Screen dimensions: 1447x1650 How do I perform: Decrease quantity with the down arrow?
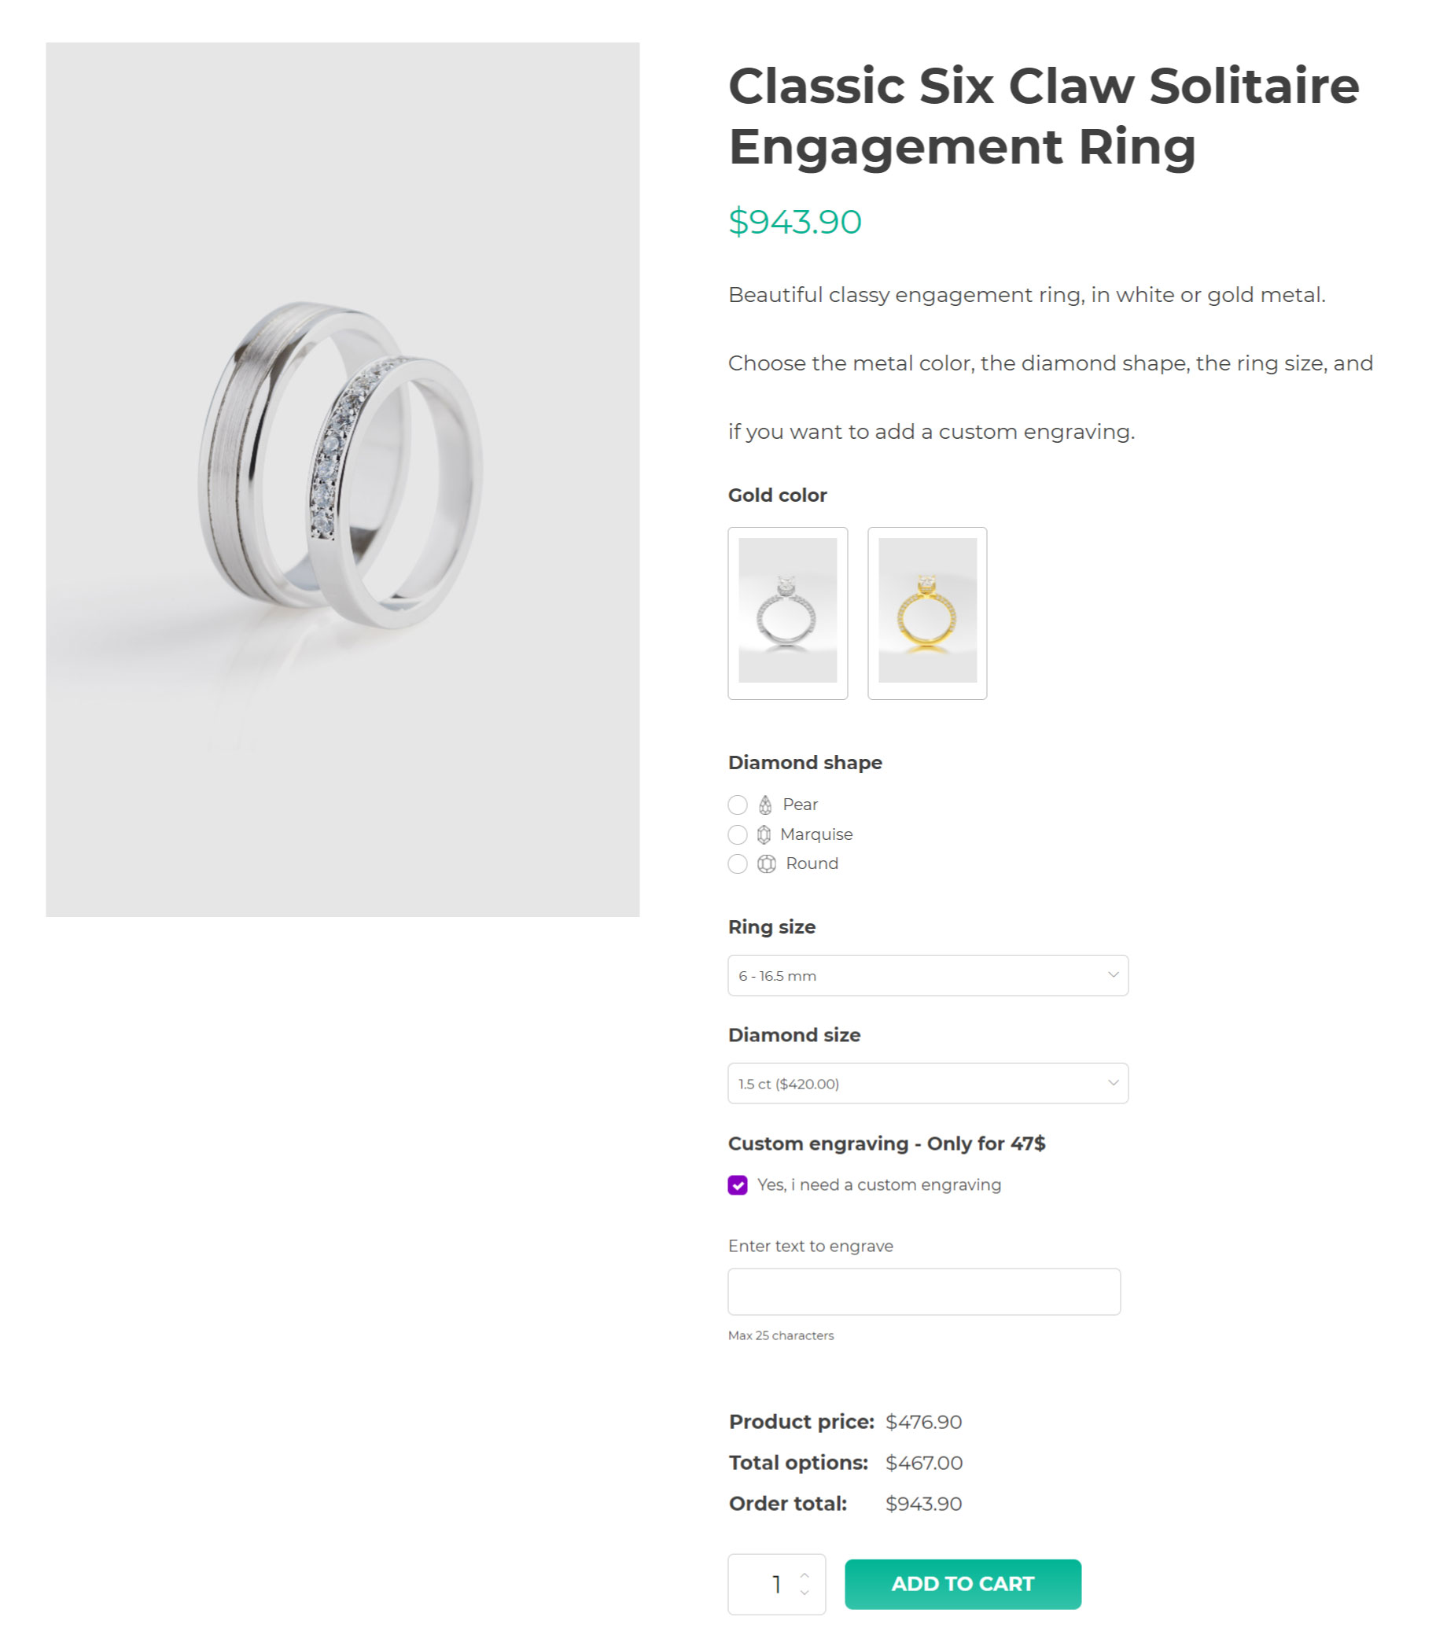tap(805, 1593)
